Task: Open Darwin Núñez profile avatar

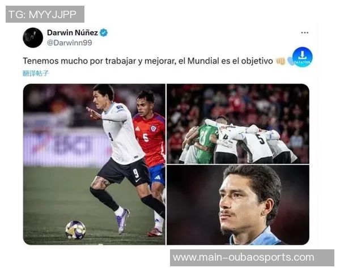Action: point(33,37)
